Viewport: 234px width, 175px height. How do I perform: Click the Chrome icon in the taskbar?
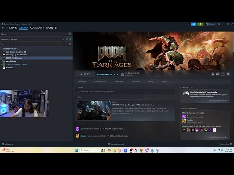(x=141, y=150)
